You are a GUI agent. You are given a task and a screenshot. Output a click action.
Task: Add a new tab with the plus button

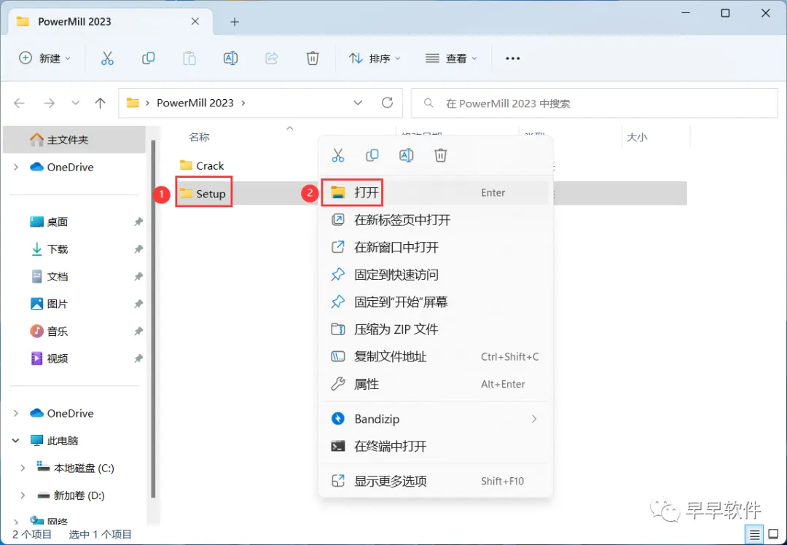coord(235,22)
